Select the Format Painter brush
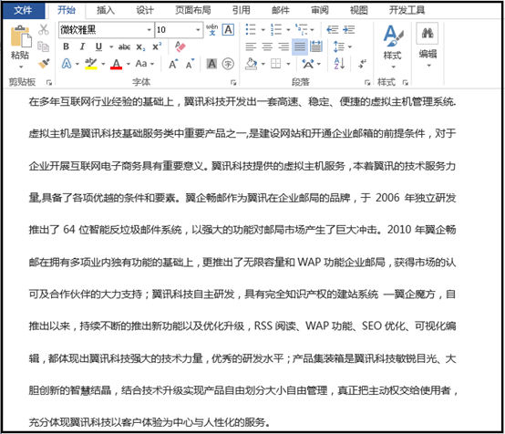Screen dimensions: 505x434 pyautogui.click(x=44, y=64)
